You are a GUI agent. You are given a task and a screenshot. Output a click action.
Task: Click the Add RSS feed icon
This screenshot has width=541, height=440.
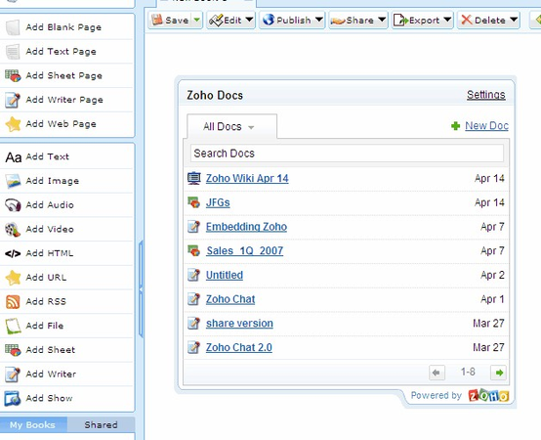click(13, 302)
